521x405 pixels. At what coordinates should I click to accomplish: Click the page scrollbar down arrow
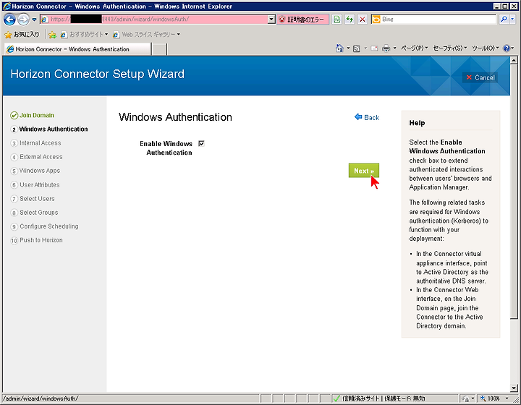514,388
